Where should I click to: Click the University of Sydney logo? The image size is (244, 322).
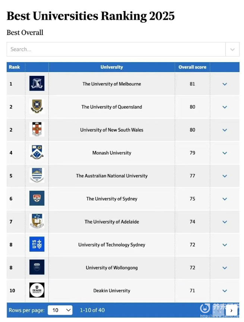(37, 199)
